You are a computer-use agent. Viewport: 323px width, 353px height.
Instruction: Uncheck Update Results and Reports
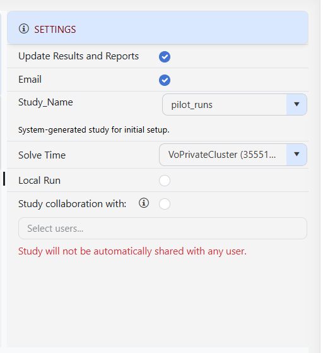(x=165, y=57)
